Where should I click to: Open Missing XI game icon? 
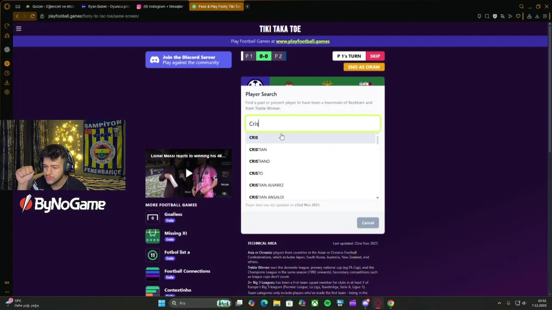[x=153, y=236]
